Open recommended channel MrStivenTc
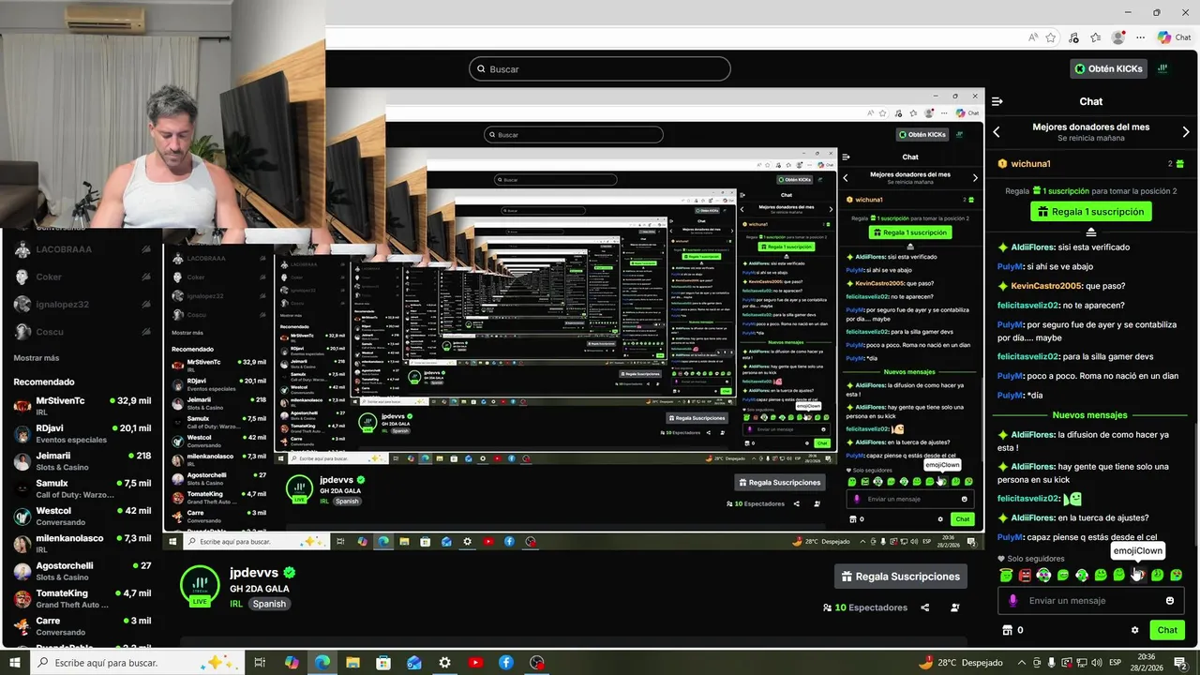1200x675 pixels. click(x=82, y=406)
